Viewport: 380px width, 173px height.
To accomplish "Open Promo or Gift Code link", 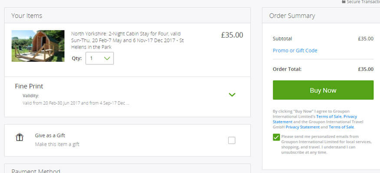I will (295, 51).
